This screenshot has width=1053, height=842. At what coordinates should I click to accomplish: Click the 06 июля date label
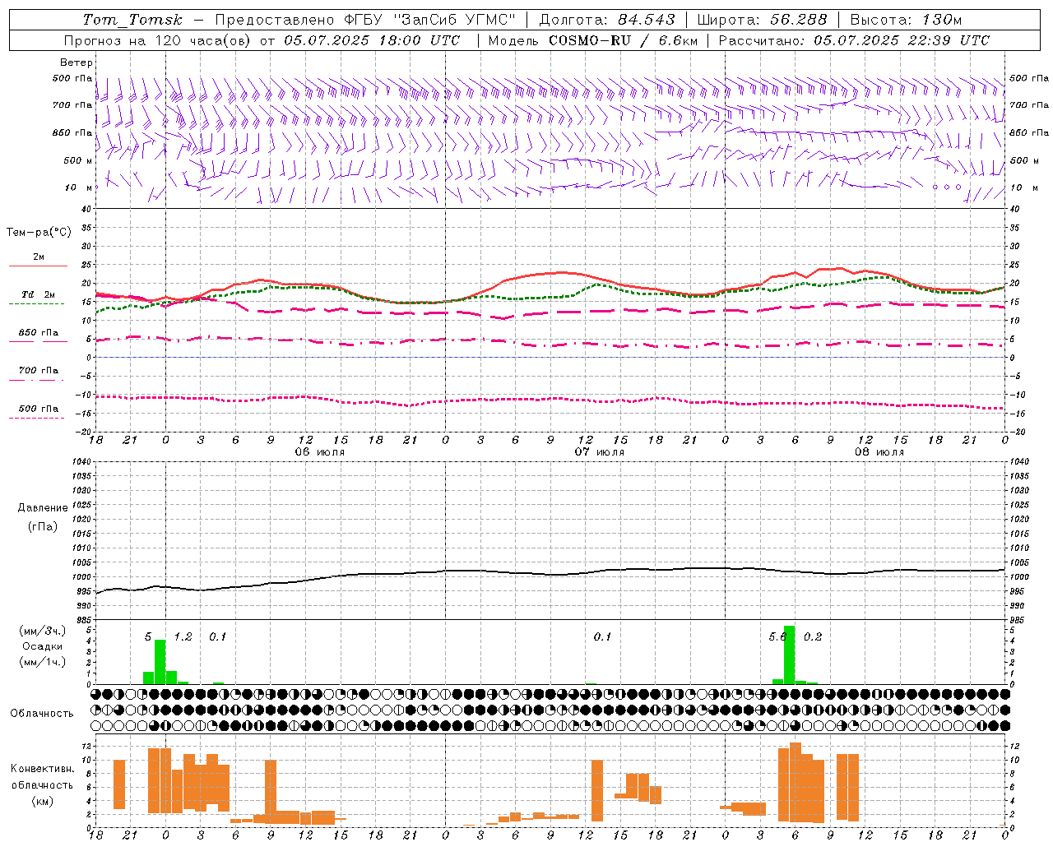320,452
